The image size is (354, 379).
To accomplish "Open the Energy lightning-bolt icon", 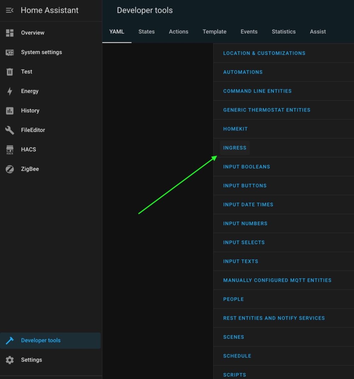I will [x=10, y=91].
